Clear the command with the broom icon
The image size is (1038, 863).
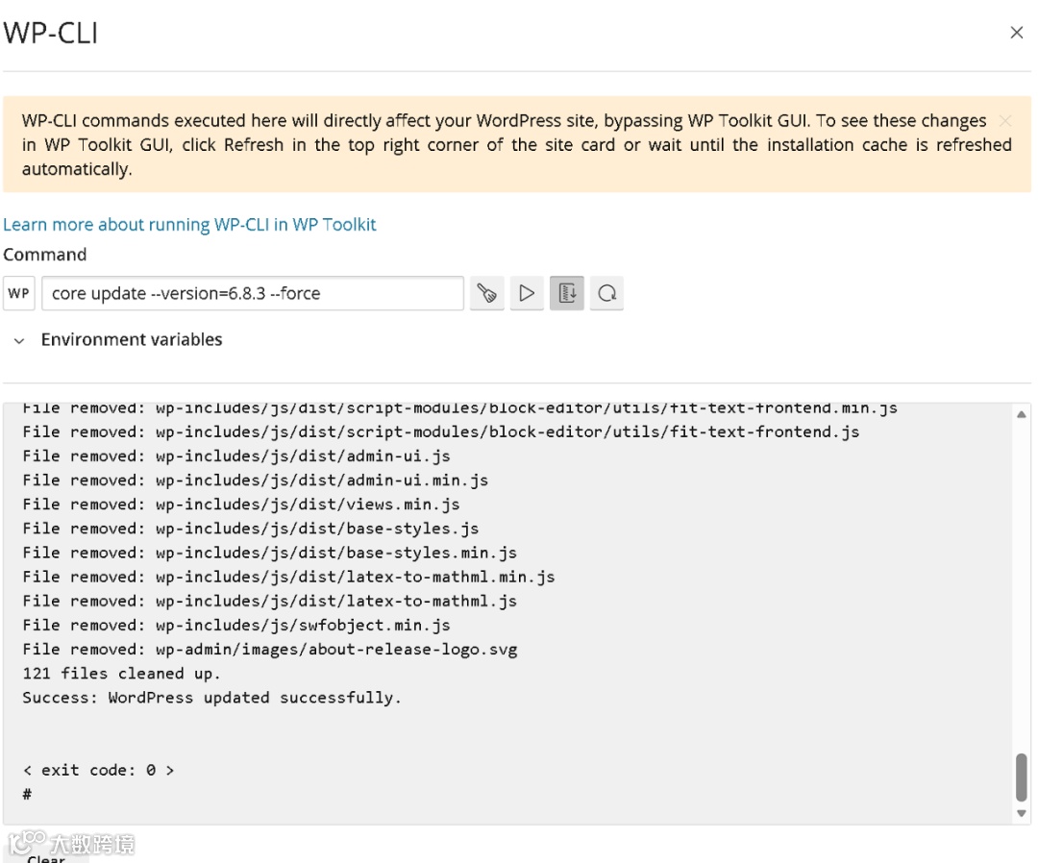pos(486,293)
